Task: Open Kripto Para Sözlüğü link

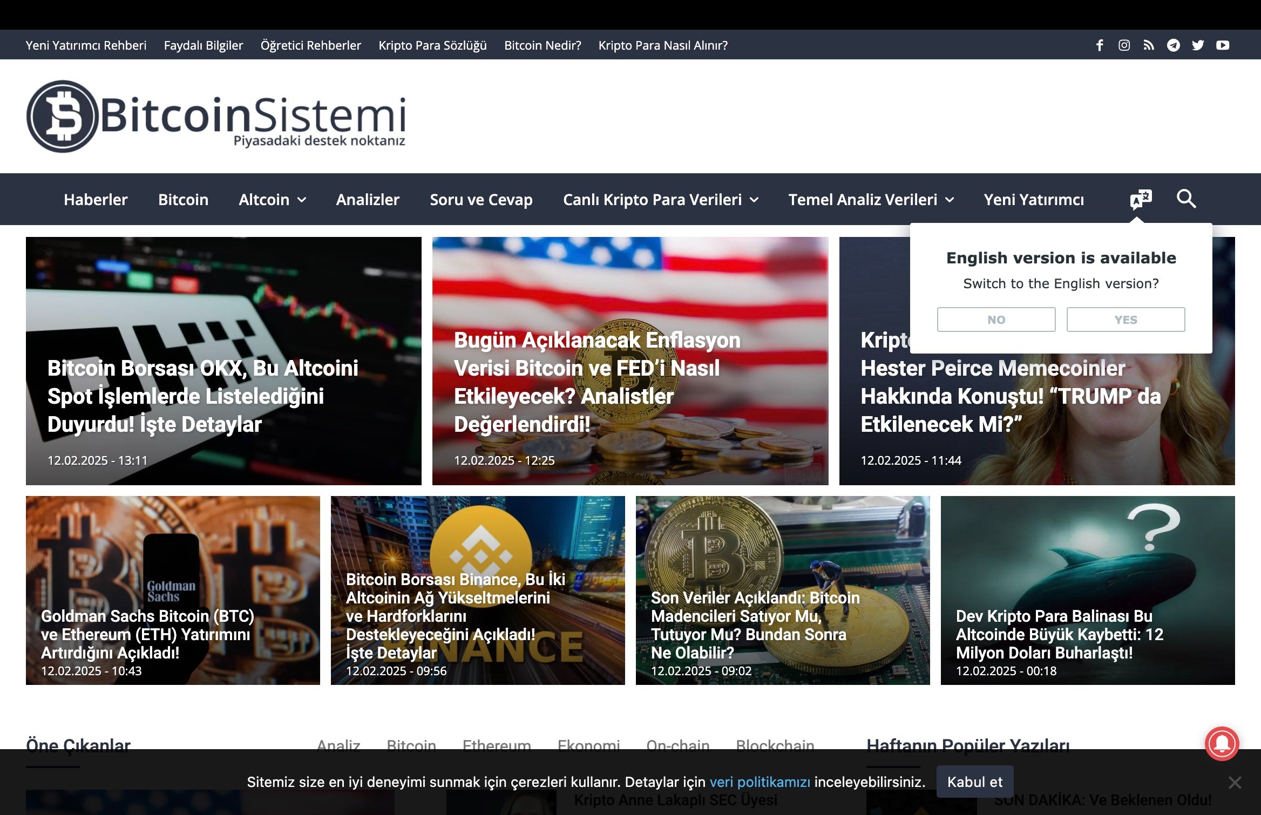Action: pos(432,45)
